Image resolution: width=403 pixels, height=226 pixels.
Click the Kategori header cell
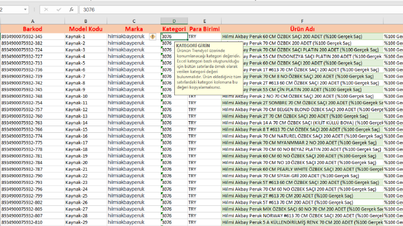click(174, 29)
